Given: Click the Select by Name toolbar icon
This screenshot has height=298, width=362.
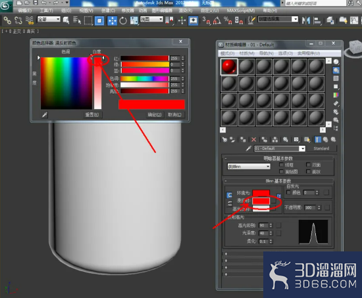Looking at the screenshot, I should pyautogui.click(x=77, y=20).
